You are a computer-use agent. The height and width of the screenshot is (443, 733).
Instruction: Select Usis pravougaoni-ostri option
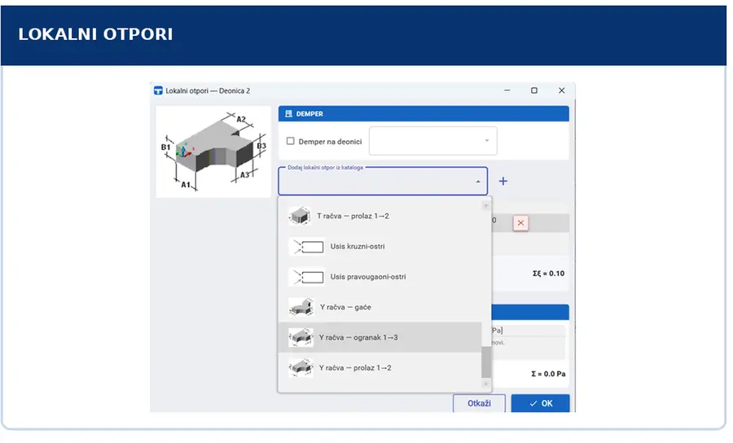point(380,277)
